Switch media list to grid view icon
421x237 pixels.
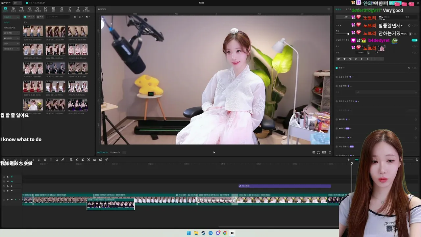(75, 17)
